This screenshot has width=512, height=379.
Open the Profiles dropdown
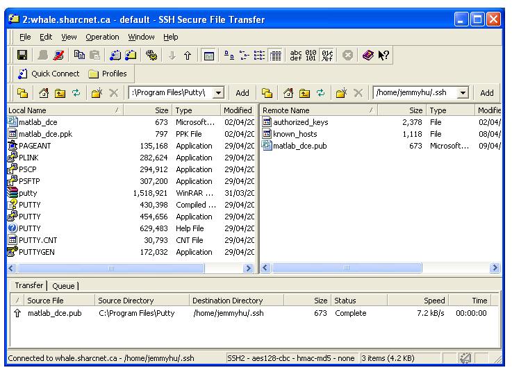108,74
